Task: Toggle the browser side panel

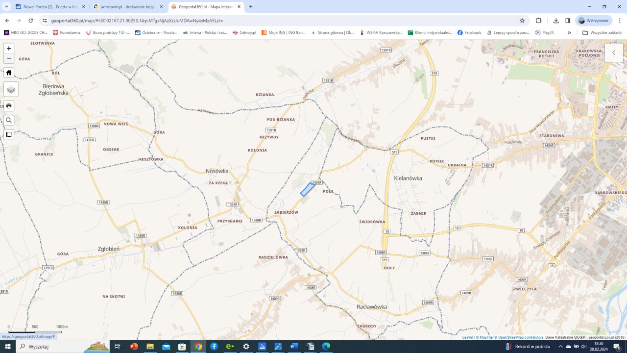Action: coord(568,21)
